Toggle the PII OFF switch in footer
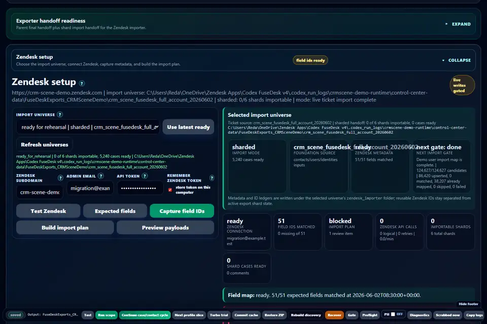Image resolution: width=487 pixels, height=324 pixels. point(393,314)
